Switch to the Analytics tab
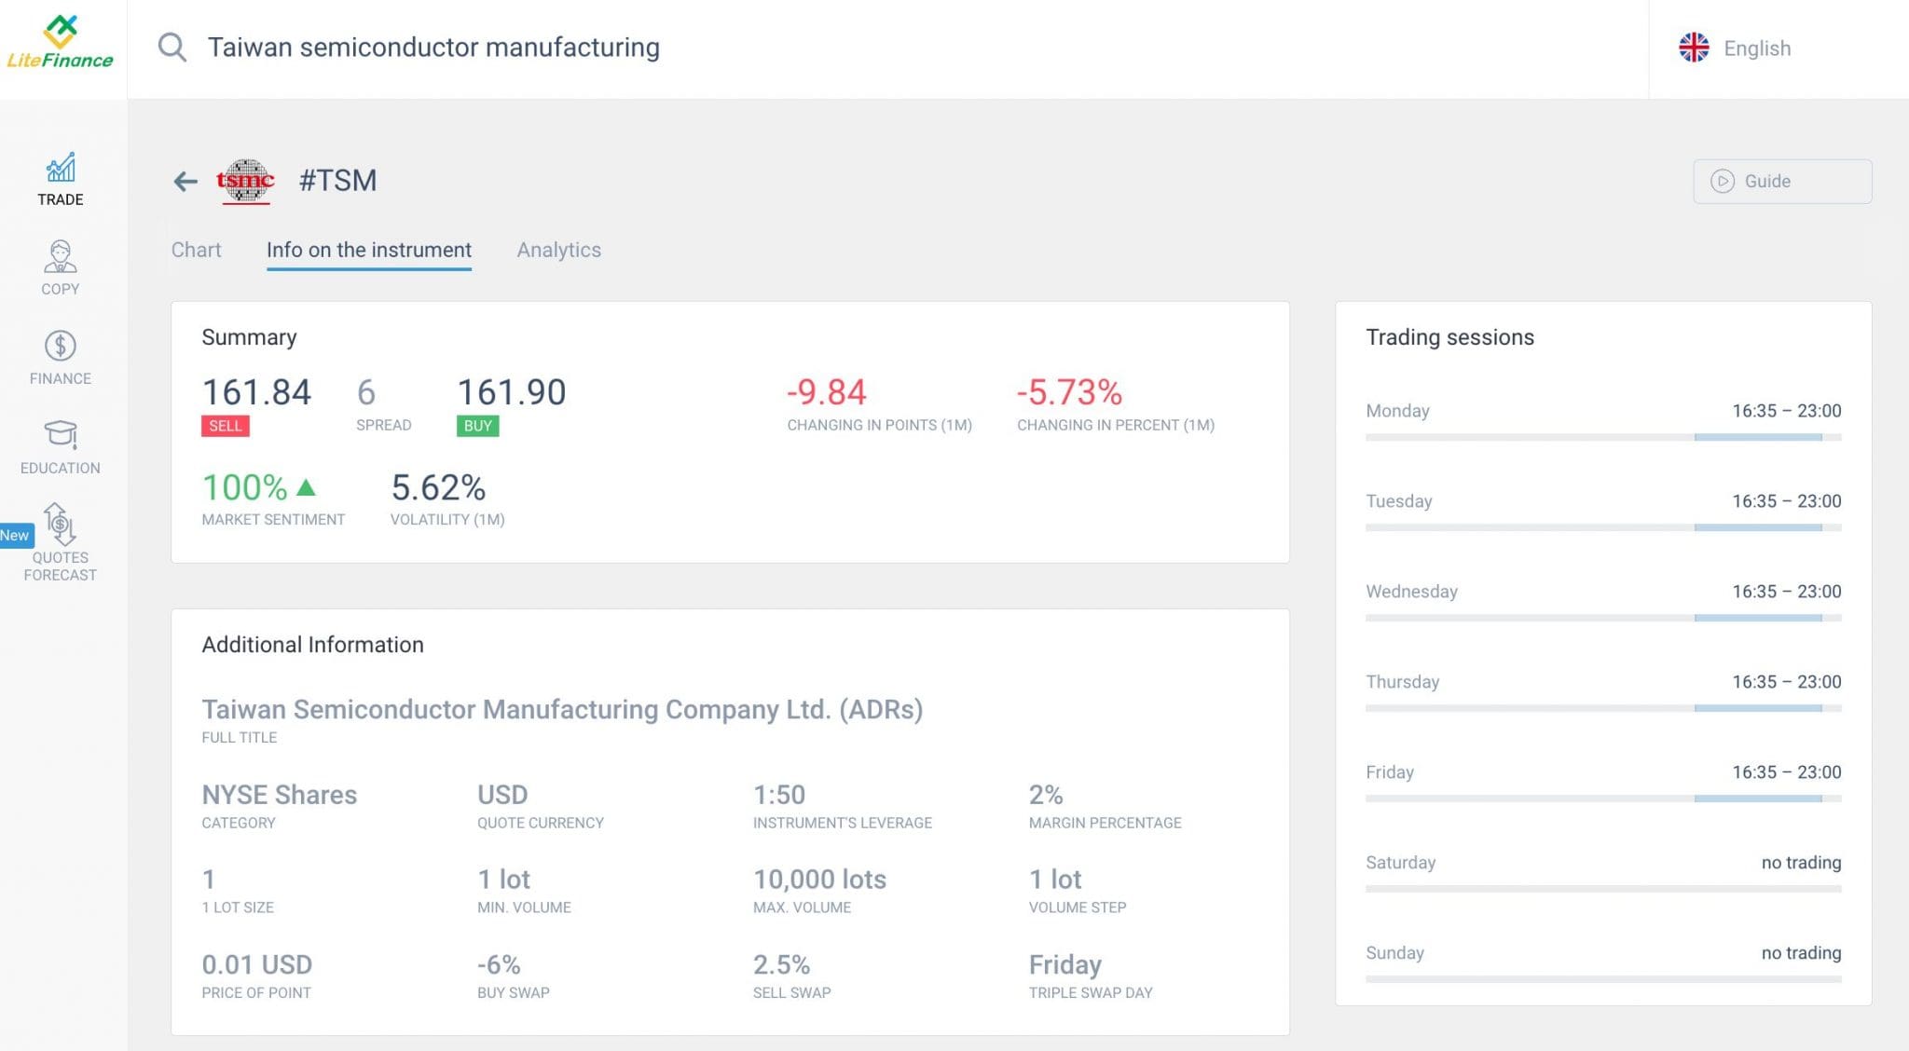 (x=559, y=250)
